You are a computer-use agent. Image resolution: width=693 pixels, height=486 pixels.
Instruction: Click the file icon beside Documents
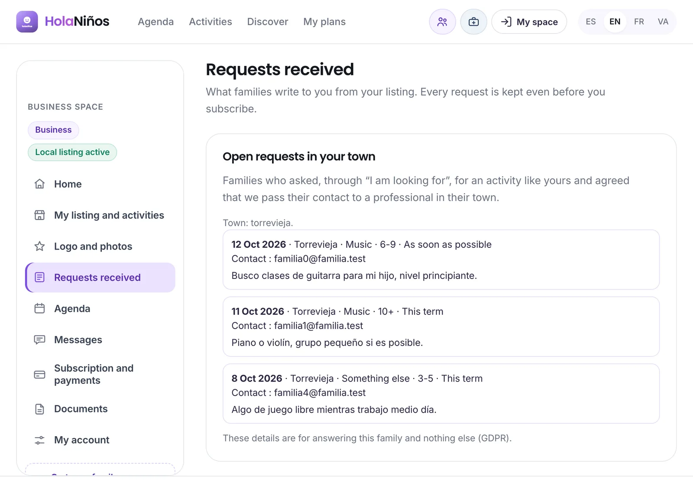[39, 409]
